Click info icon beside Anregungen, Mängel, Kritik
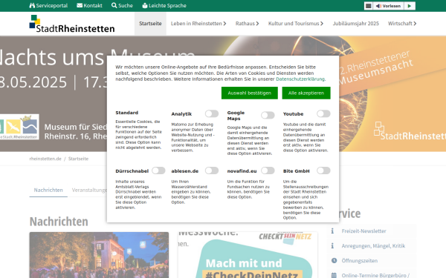The height and width of the screenshot is (278, 446). point(332,245)
